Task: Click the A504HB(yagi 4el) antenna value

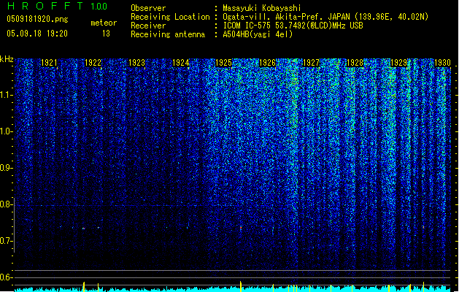Action: point(258,34)
